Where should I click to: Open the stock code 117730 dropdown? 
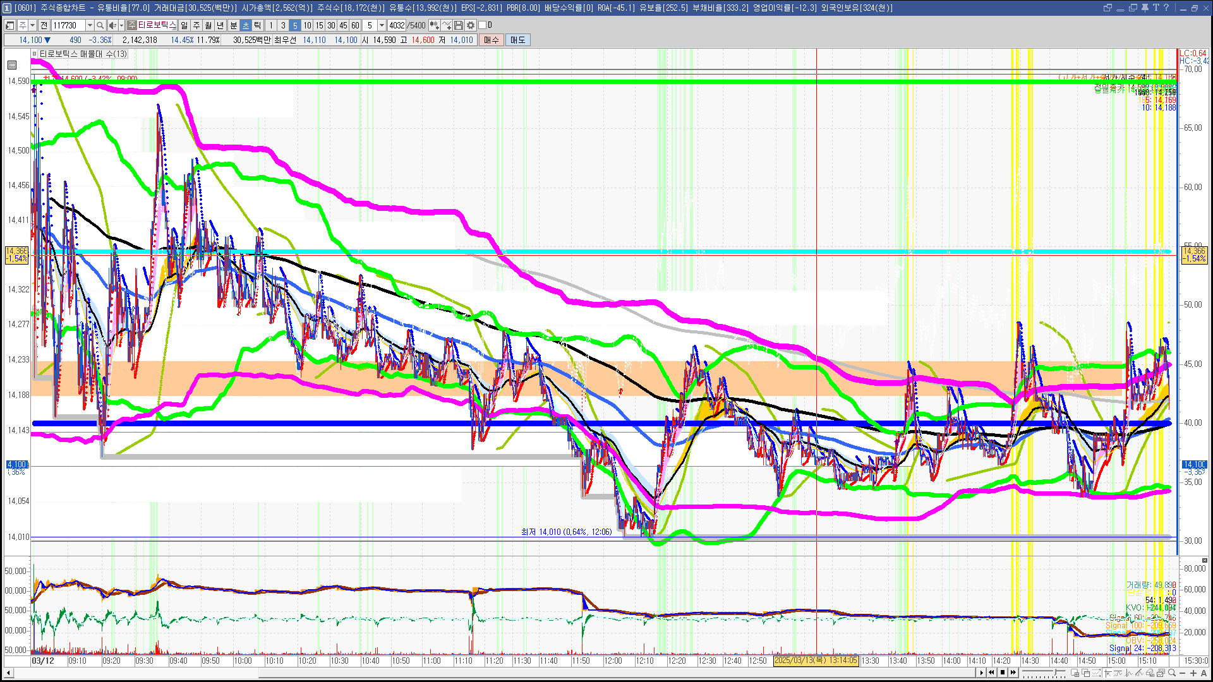[90, 25]
